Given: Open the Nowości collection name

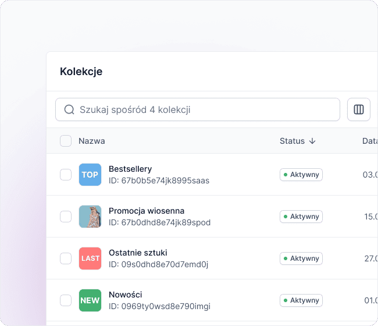Looking at the screenshot, I should [x=126, y=295].
